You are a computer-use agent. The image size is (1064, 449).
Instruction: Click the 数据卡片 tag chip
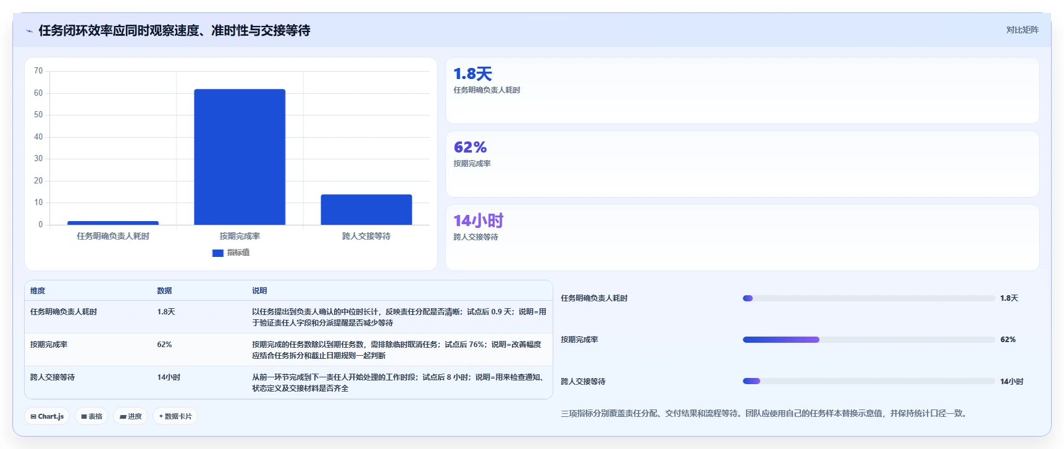(175, 416)
